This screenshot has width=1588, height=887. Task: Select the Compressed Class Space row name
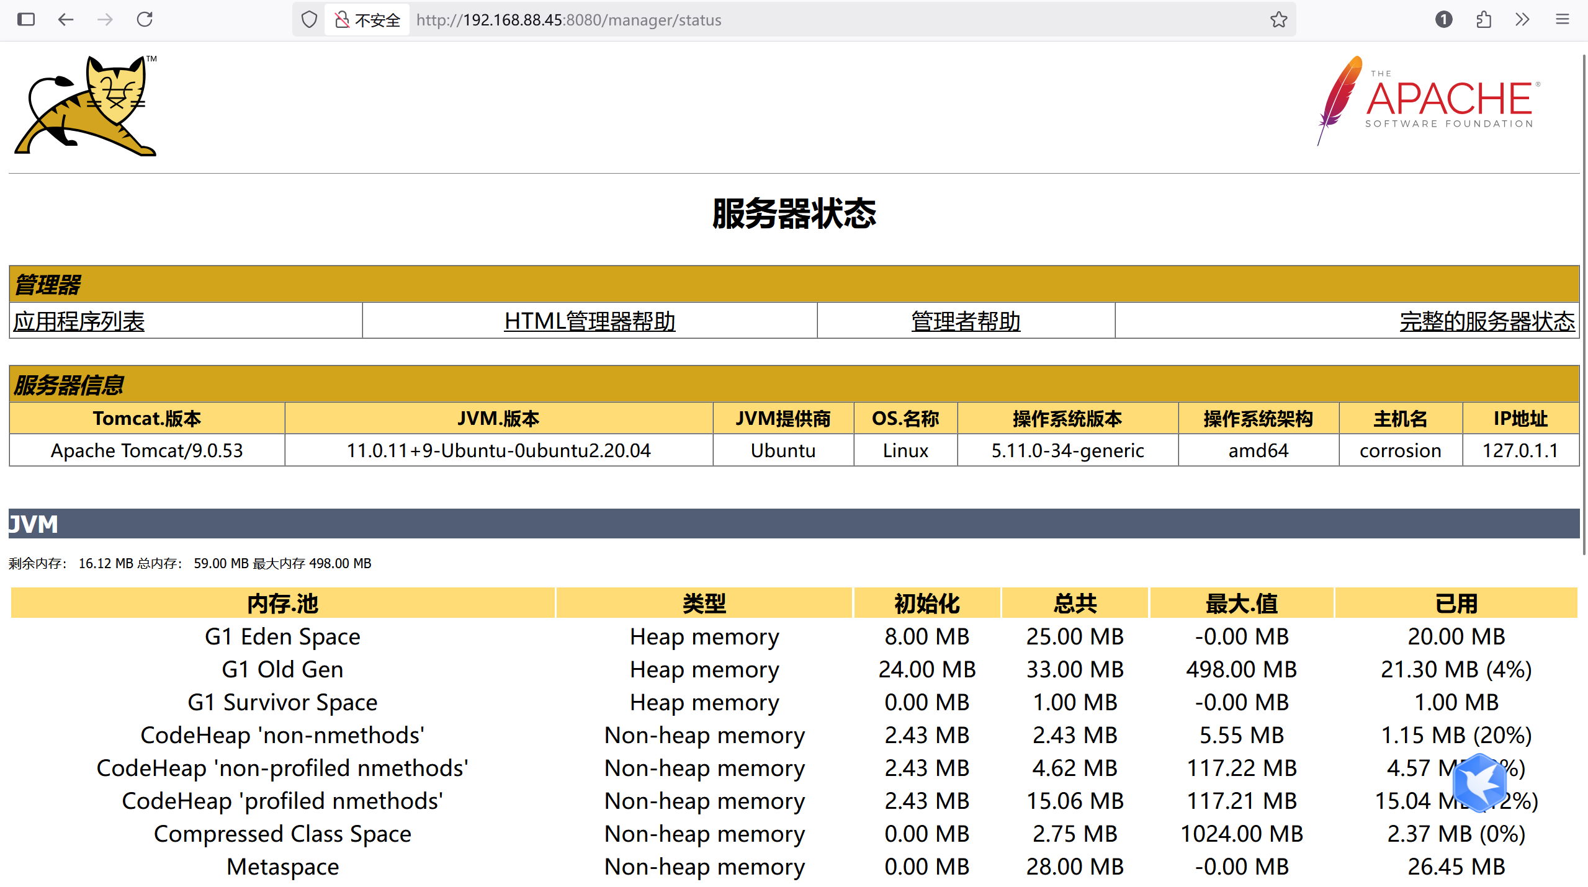282,834
